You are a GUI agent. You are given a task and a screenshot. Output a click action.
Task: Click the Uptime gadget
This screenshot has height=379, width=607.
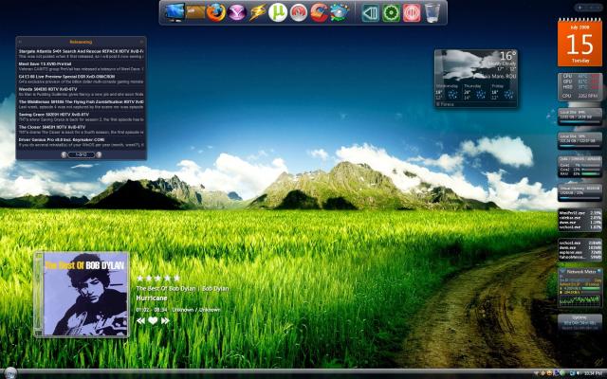coord(579,321)
